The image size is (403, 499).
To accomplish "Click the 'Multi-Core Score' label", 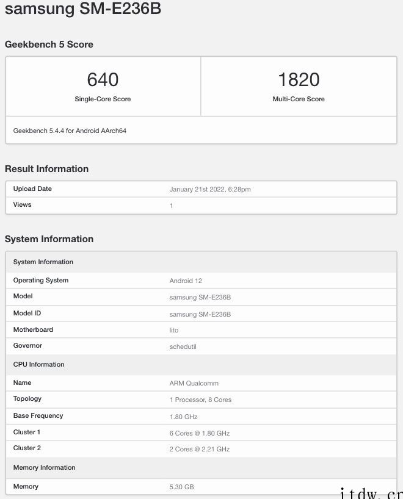I will pyautogui.click(x=299, y=99).
